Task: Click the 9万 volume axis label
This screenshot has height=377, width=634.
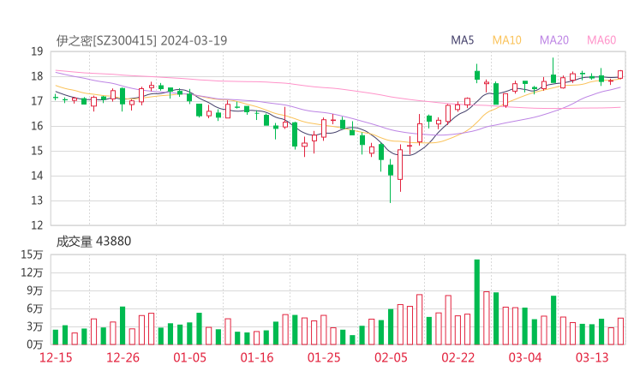Action: (35, 290)
